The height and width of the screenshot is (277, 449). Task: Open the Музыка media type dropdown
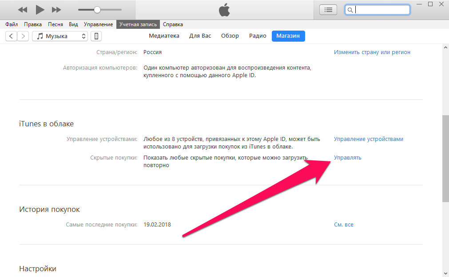(x=60, y=36)
